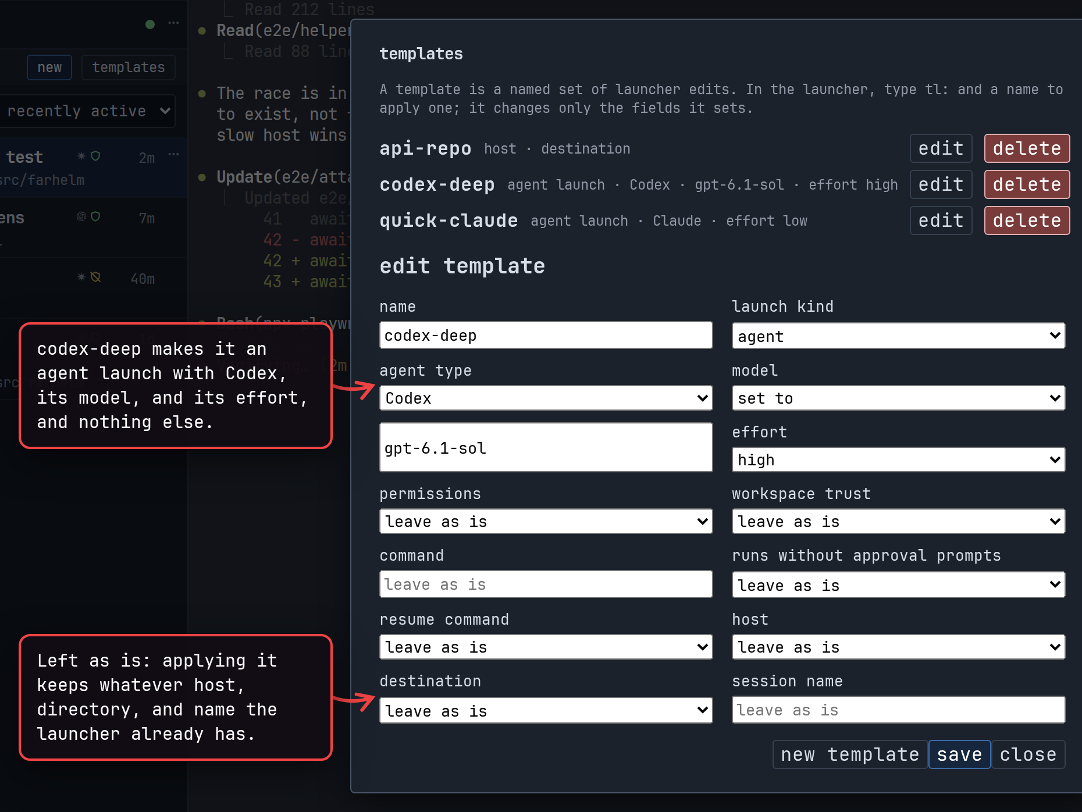Viewport: 1082px width, 812px height.
Task: Click the api-repo template name
Action: click(x=425, y=148)
